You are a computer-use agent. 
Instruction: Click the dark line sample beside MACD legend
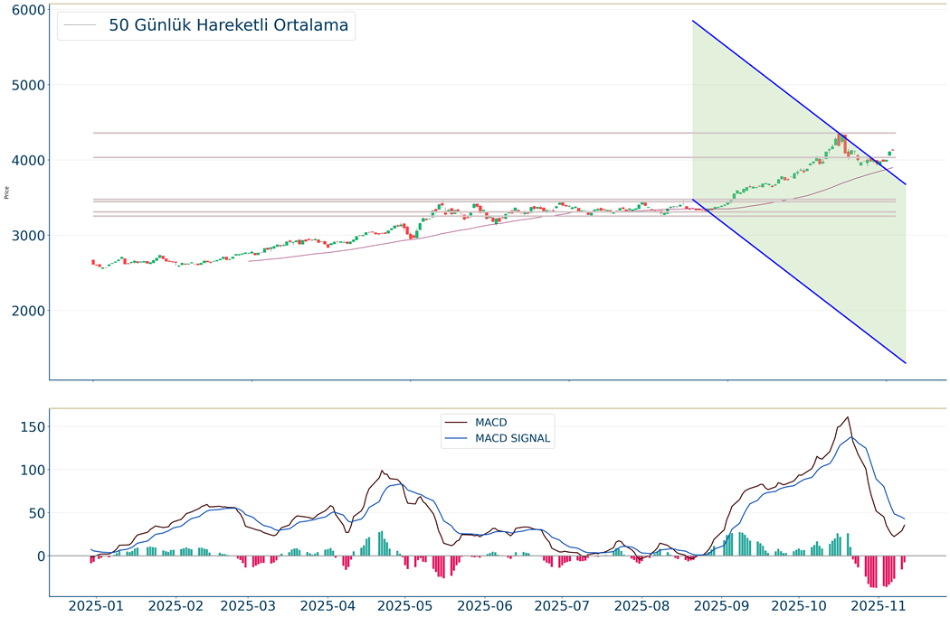click(457, 422)
